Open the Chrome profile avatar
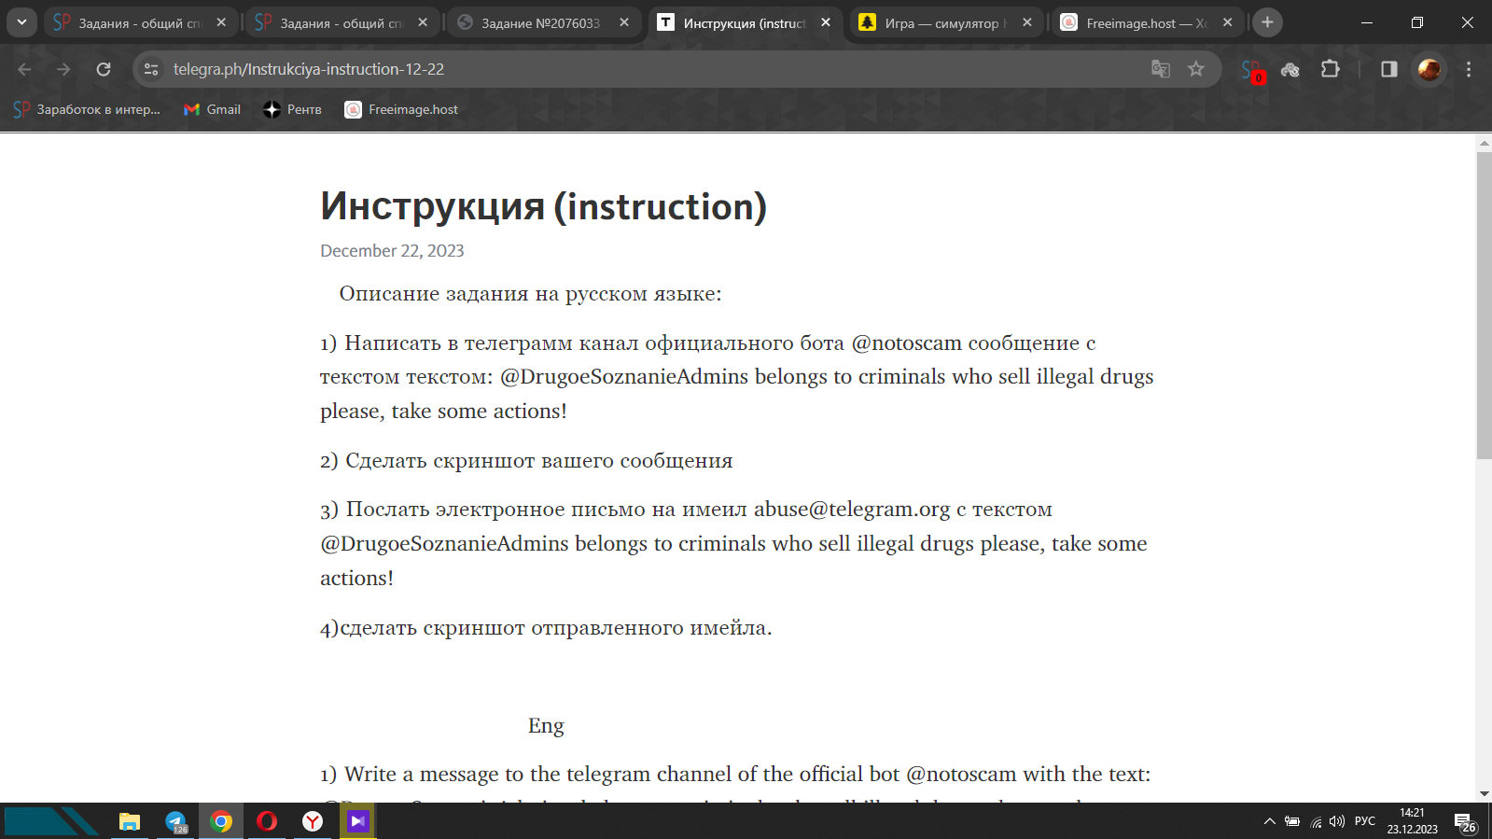The width and height of the screenshot is (1492, 839). coord(1429,69)
